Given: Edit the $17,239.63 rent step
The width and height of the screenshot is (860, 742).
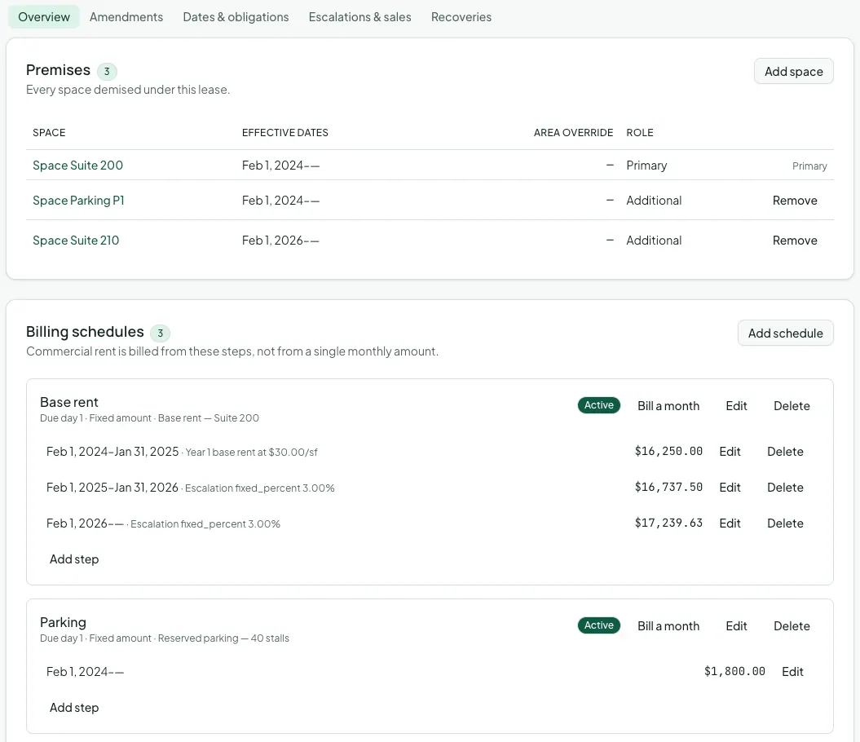Looking at the screenshot, I should [730, 523].
